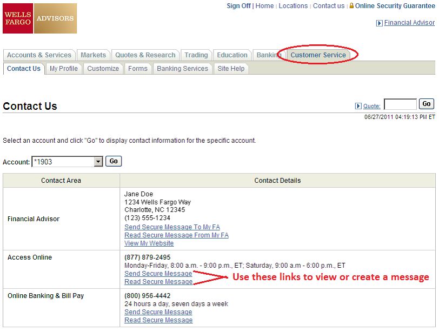Click Send Secure Message To My FA
This screenshot has width=439, height=331.
point(172,227)
